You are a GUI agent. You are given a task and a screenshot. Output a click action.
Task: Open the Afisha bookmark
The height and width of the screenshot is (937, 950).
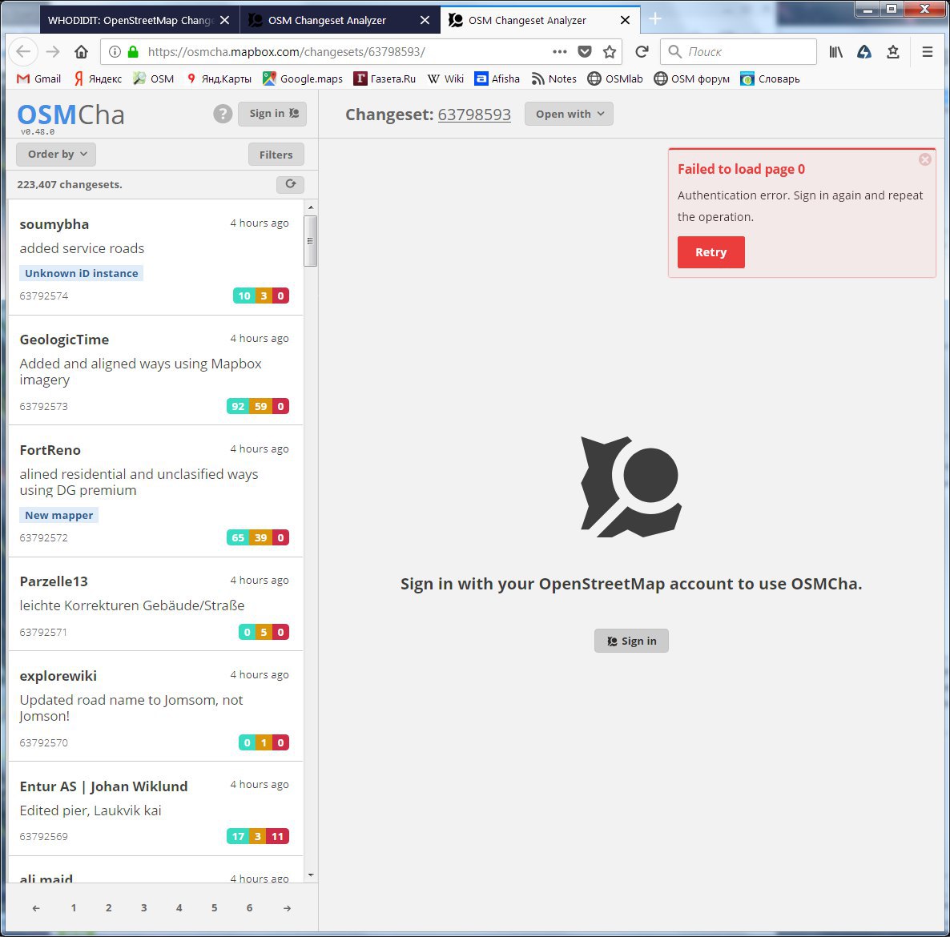pos(497,78)
